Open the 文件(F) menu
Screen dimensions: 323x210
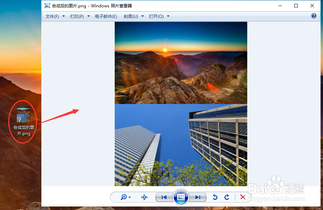pyautogui.click(x=52, y=16)
